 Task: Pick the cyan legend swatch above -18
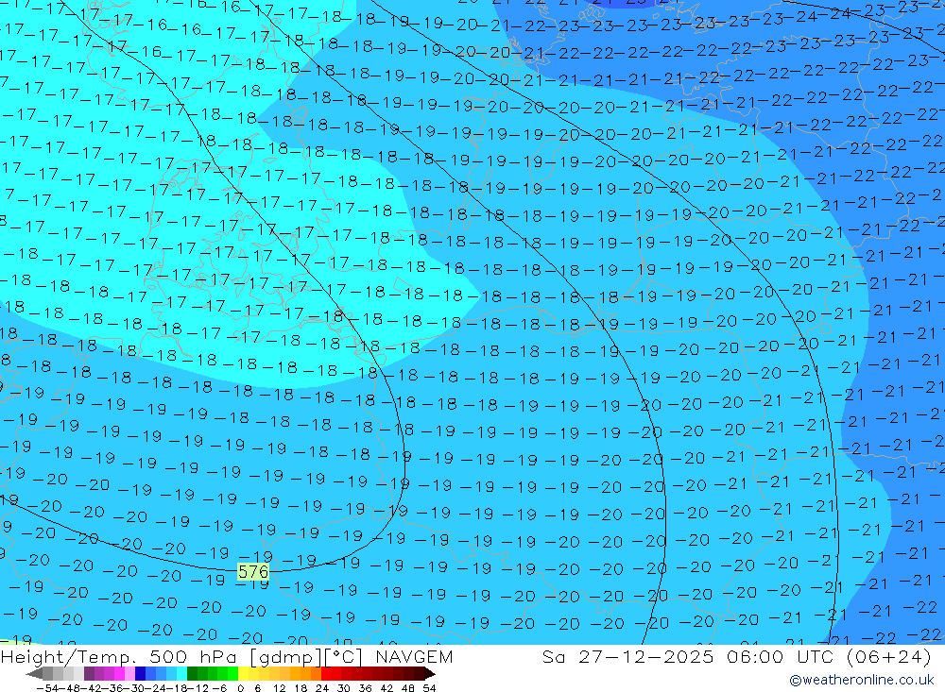[x=181, y=673]
